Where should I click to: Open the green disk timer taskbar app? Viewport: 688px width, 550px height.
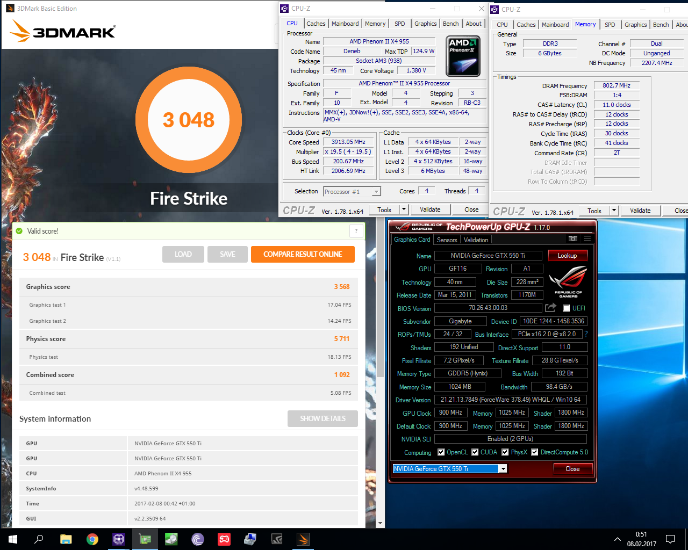point(171,539)
